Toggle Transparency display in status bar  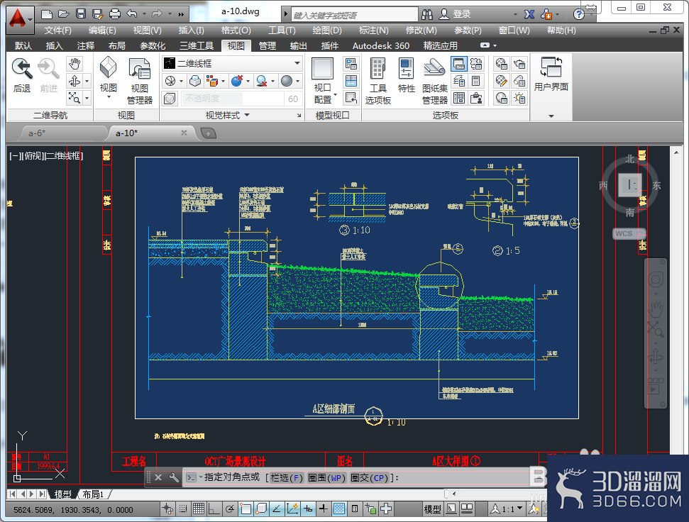[x=339, y=509]
